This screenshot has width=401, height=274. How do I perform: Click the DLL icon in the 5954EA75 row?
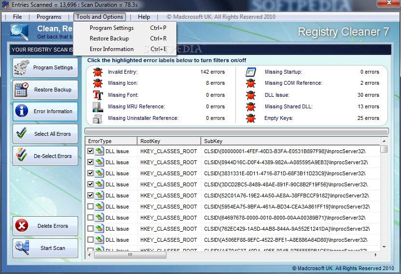pos(99,207)
